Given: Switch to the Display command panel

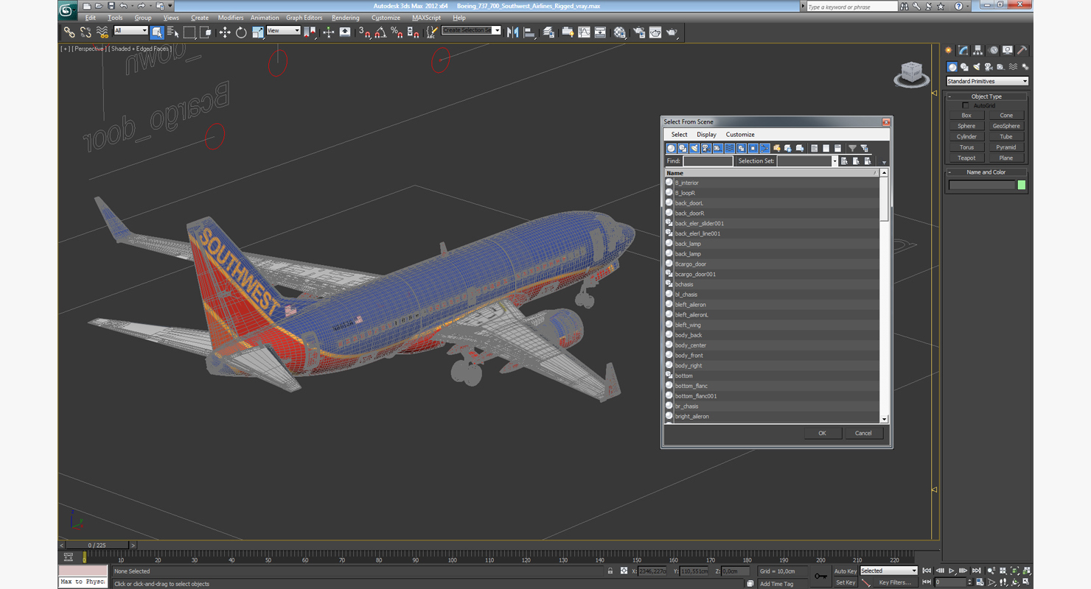Looking at the screenshot, I should (1008, 51).
